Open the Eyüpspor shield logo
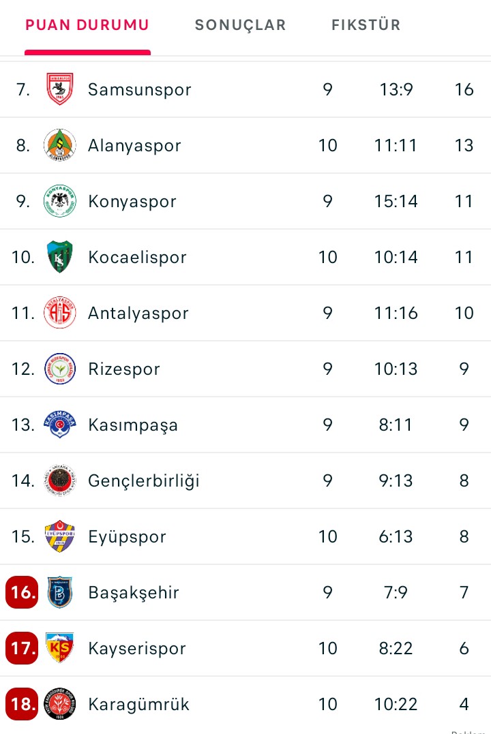 click(60, 536)
